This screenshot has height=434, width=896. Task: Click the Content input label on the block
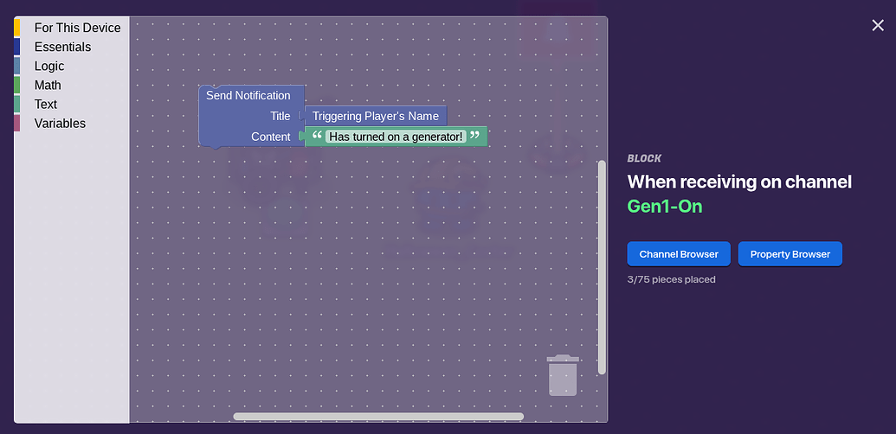[x=271, y=137]
